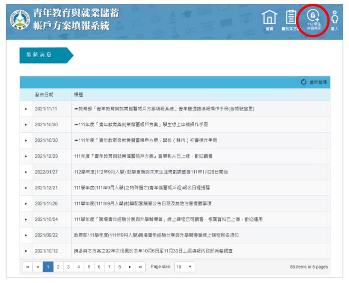Refresh the list with 重新整理
This screenshot has height=283, width=349.
tap(313, 82)
